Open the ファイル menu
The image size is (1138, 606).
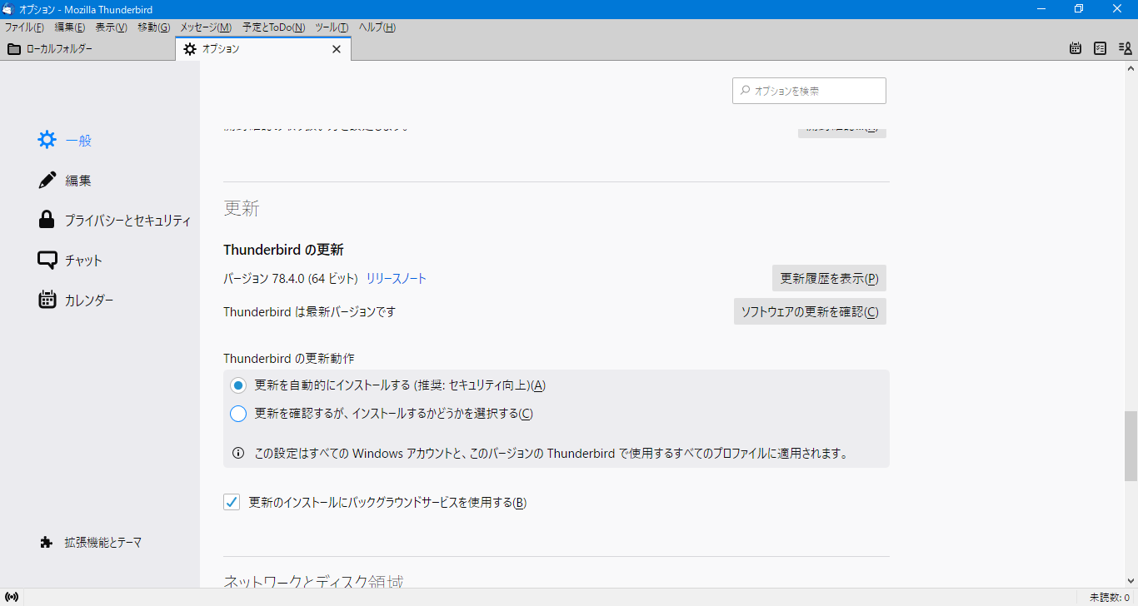point(24,27)
